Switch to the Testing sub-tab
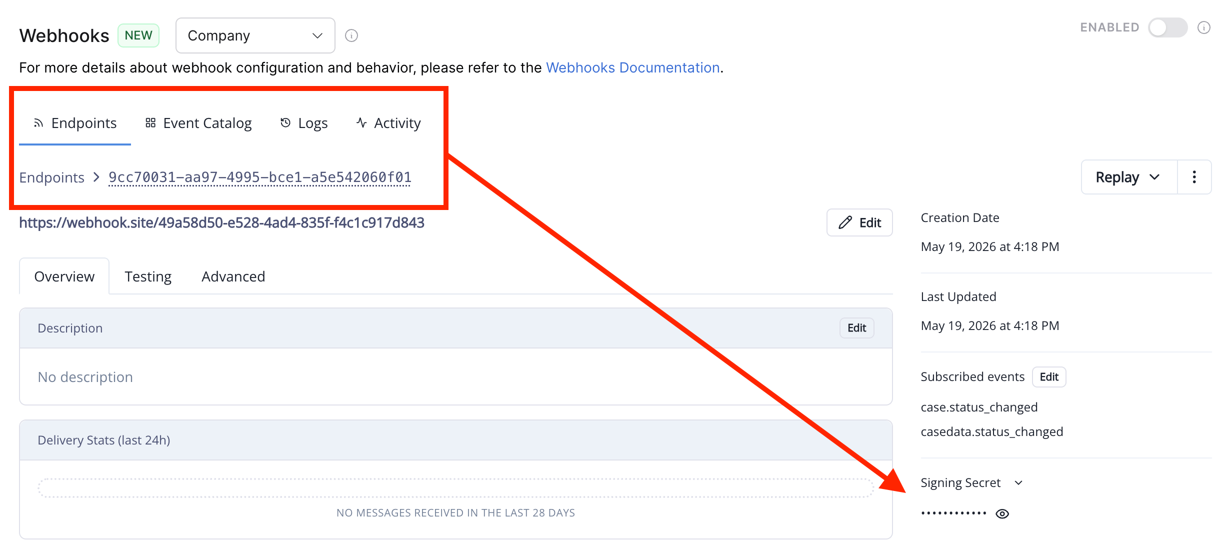This screenshot has width=1230, height=554. (x=148, y=276)
